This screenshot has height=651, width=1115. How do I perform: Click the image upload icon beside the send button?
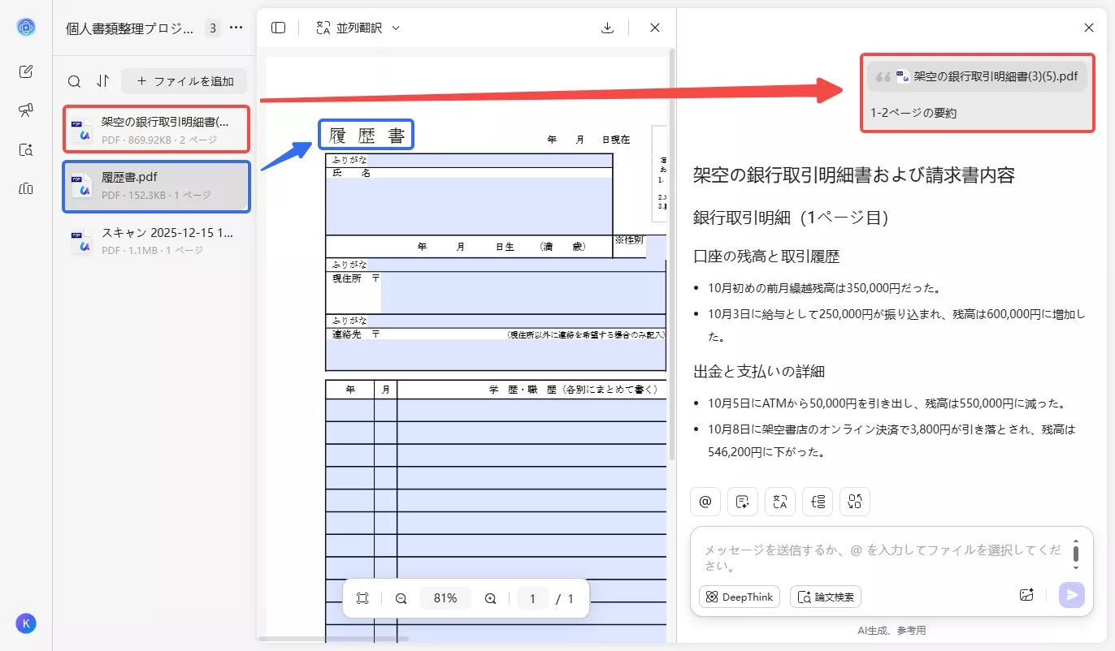1026,594
